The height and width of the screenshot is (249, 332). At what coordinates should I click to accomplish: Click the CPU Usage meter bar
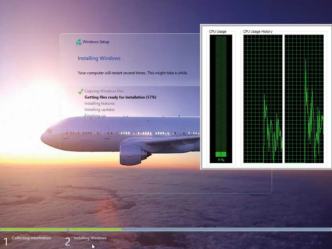tap(221, 99)
